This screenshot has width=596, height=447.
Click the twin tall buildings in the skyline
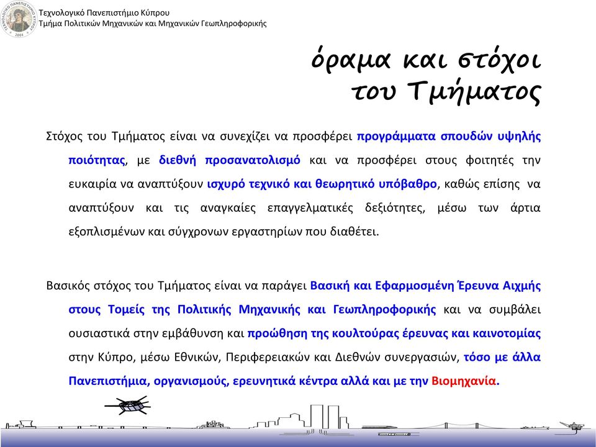point(325,417)
